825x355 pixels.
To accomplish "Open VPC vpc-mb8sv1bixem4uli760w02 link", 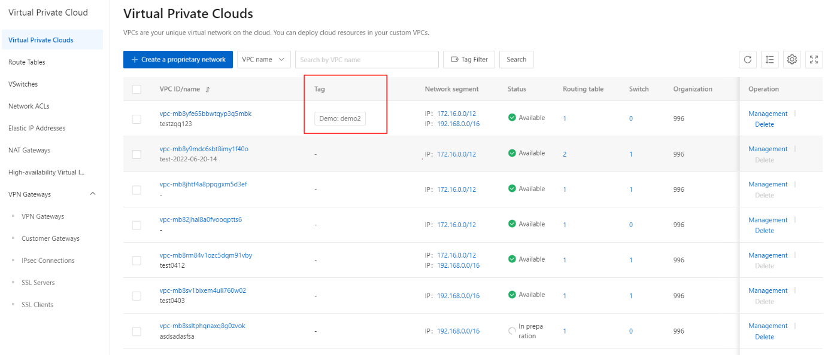I will (x=202, y=290).
